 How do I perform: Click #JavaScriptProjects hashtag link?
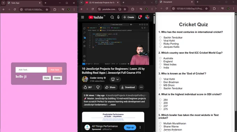click(116, 95)
